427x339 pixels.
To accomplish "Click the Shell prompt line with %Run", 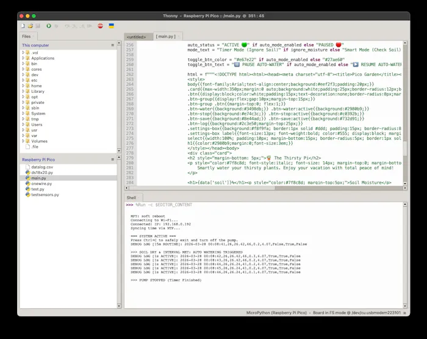I will [159, 205].
